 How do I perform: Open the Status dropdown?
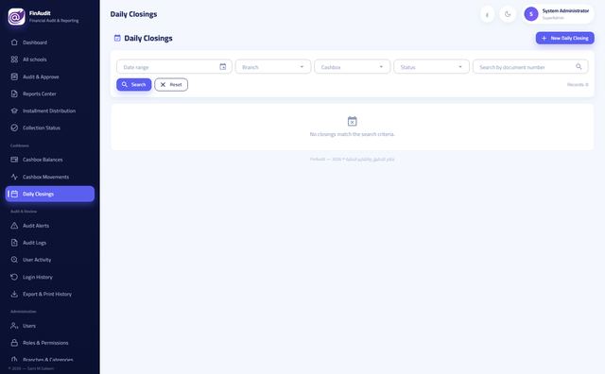(431, 67)
